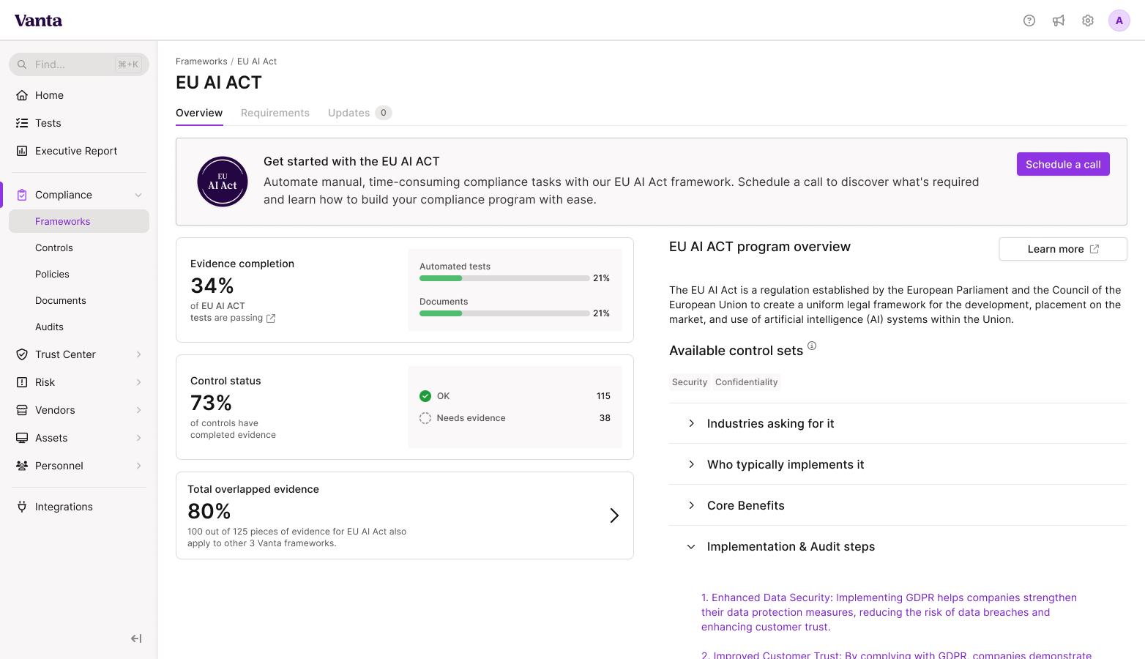Switch to the Requirements tab
The image size is (1145, 659).
(275, 113)
